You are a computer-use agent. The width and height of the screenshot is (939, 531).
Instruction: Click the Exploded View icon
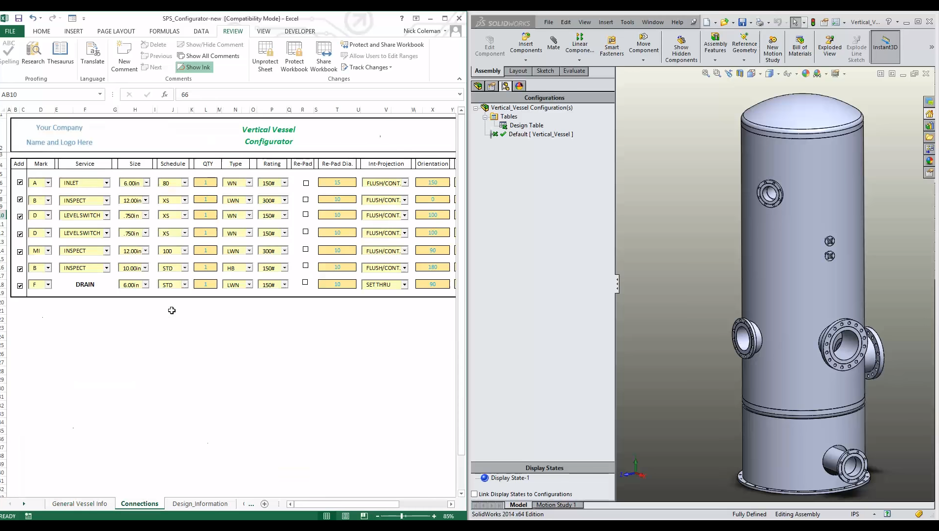click(x=829, y=46)
